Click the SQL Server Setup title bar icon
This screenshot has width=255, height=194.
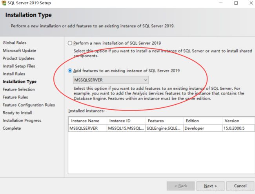[4, 3]
